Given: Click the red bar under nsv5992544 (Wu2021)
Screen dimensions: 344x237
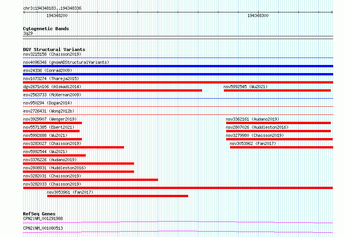Looking at the screenshot, I should tap(54, 155).
